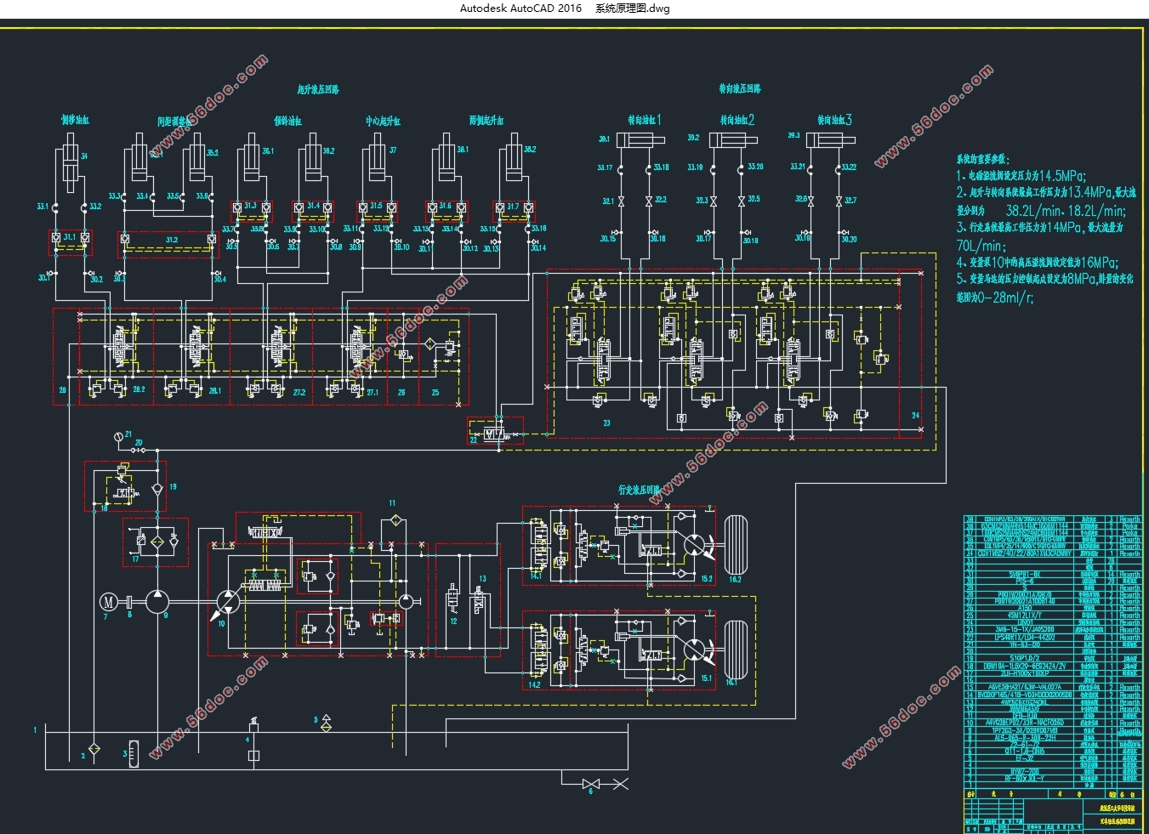Viewport: 1149px width, 834px height.
Task: Select the 两侧起升缸 label
Action: click(x=486, y=121)
